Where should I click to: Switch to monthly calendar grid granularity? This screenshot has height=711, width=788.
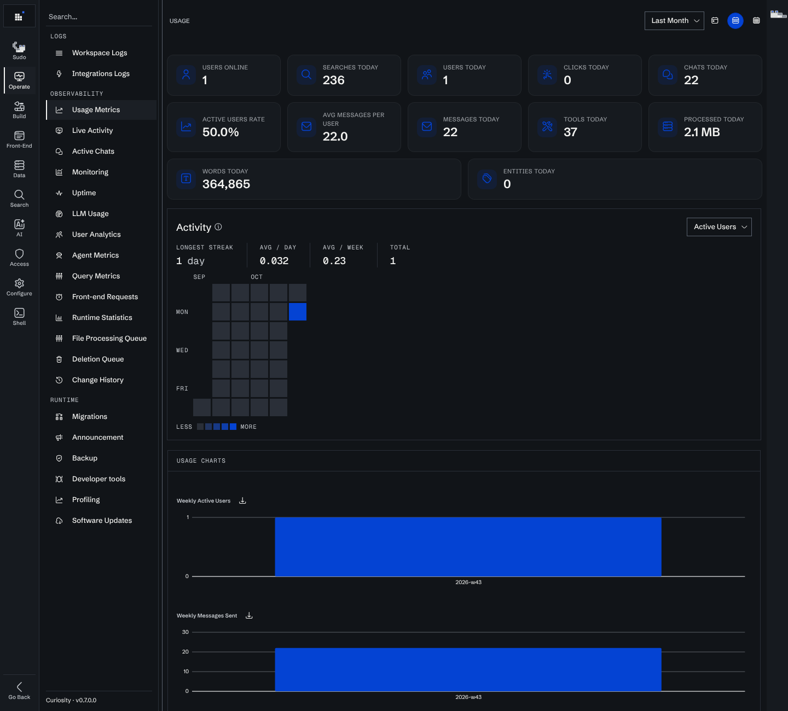point(756,20)
